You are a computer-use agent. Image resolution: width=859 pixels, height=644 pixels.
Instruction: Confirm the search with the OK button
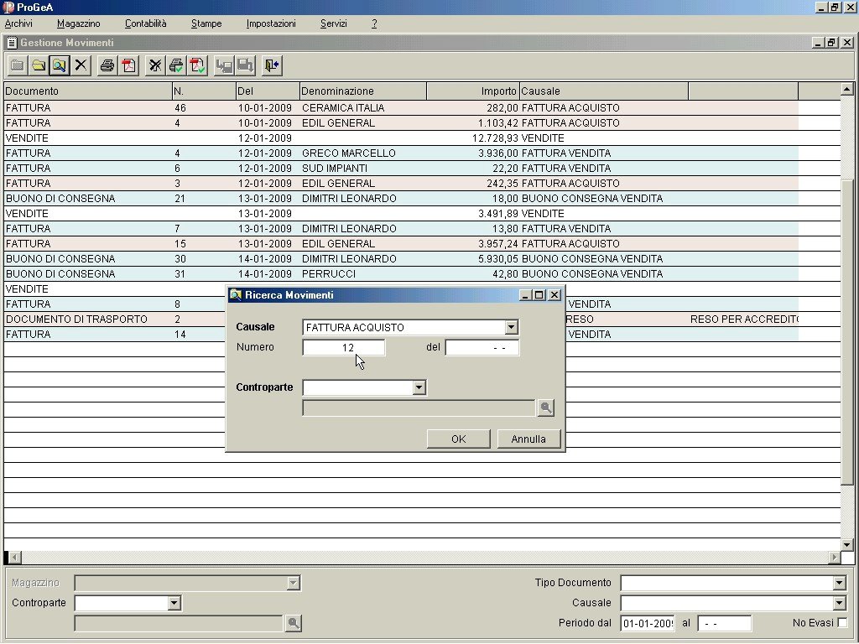(459, 439)
